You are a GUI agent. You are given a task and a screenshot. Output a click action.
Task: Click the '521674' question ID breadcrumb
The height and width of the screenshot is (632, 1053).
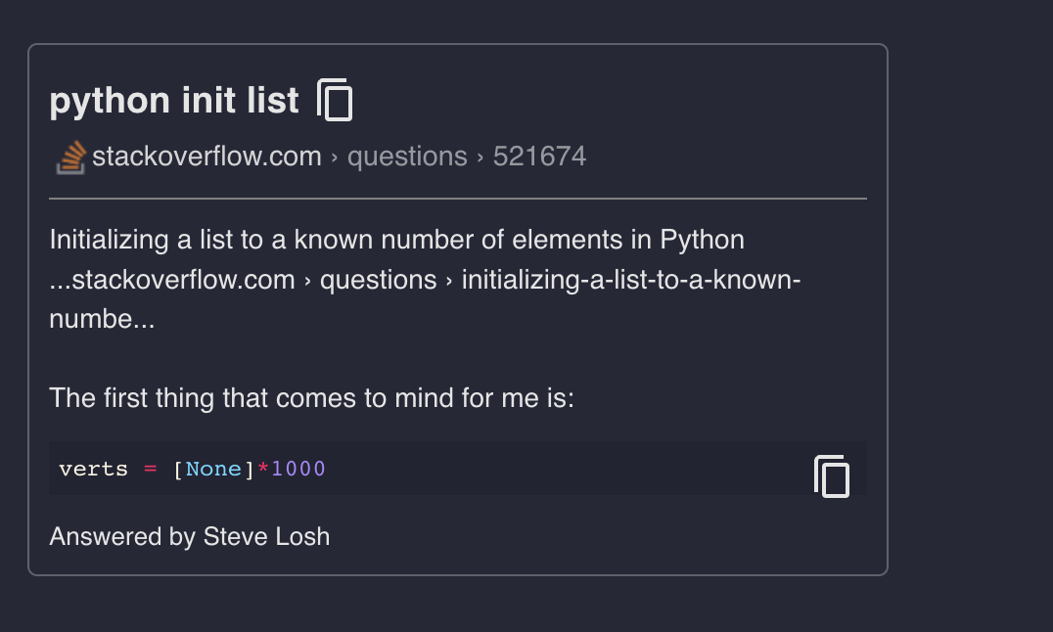pos(539,157)
